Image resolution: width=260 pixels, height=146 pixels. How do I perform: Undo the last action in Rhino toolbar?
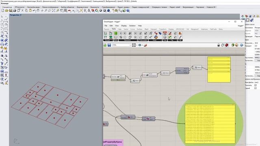point(34,11)
